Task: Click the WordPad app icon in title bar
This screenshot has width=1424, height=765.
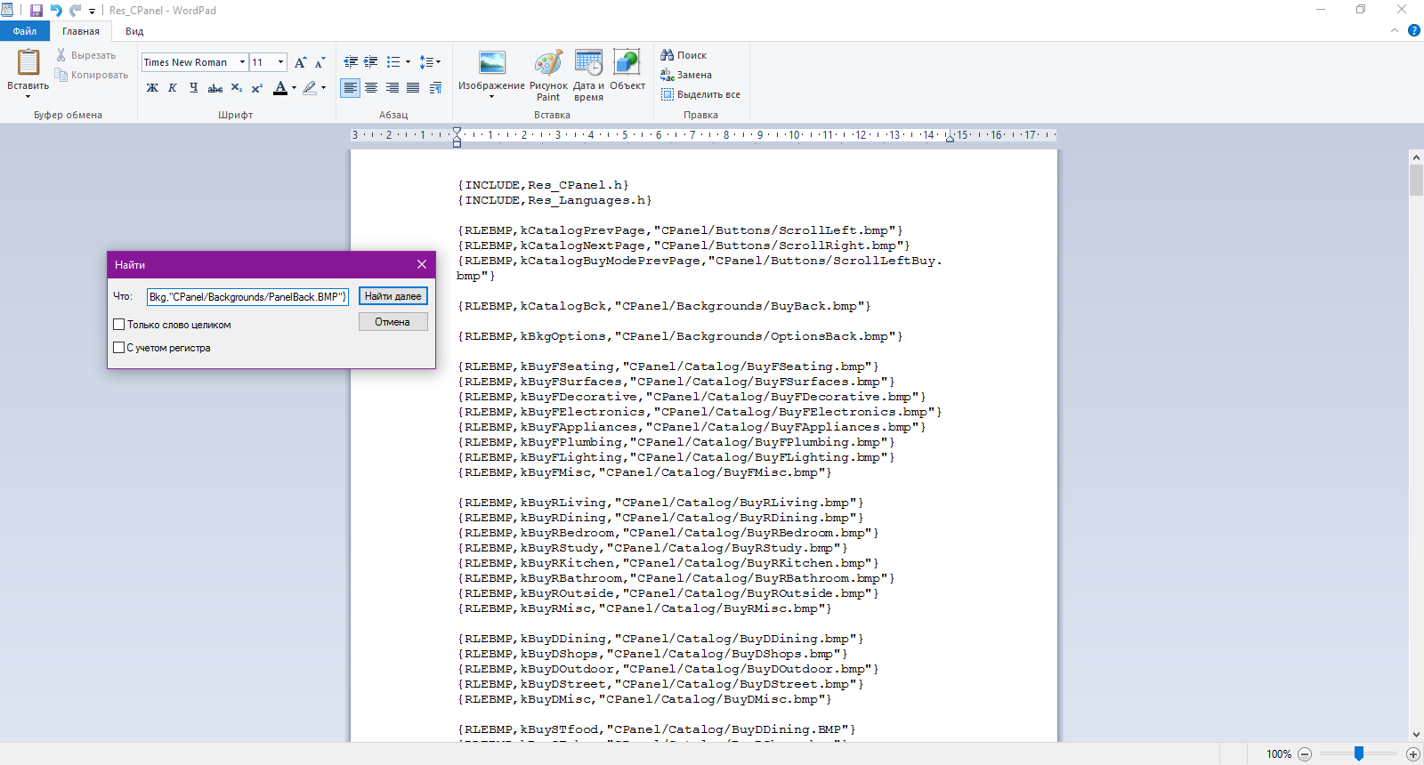Action: 7,11
